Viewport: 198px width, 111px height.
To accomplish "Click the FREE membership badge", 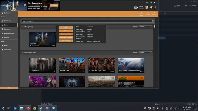I will tap(136, 7).
